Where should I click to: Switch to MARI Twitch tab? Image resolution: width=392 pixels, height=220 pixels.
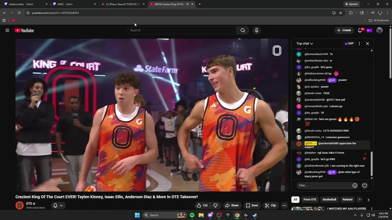pyautogui.click(x=73, y=4)
